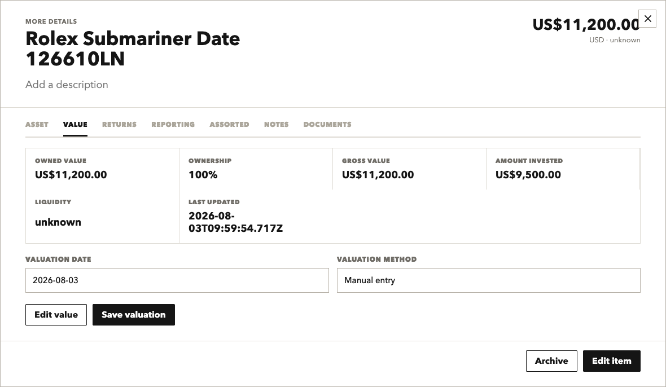The height and width of the screenshot is (387, 666).
Task: Switch to the Asset tab
Action: (37, 124)
